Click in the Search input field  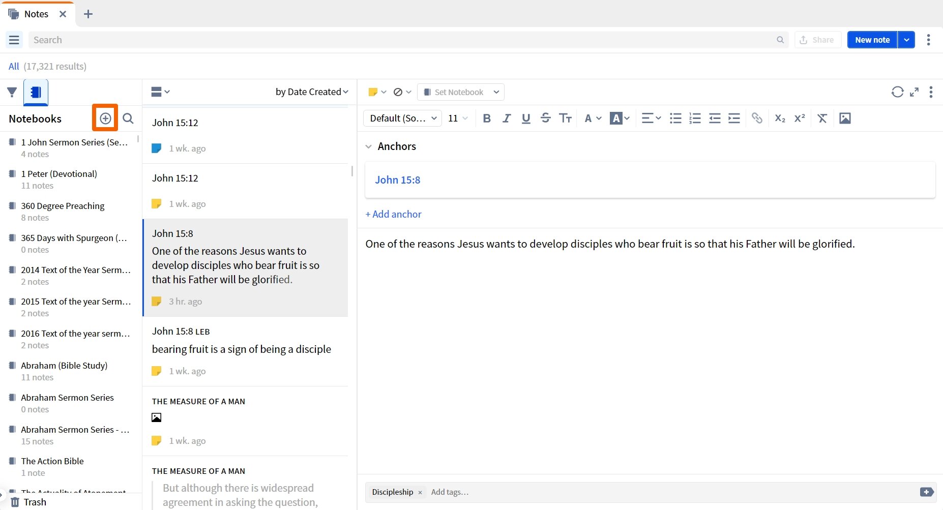tap(402, 40)
